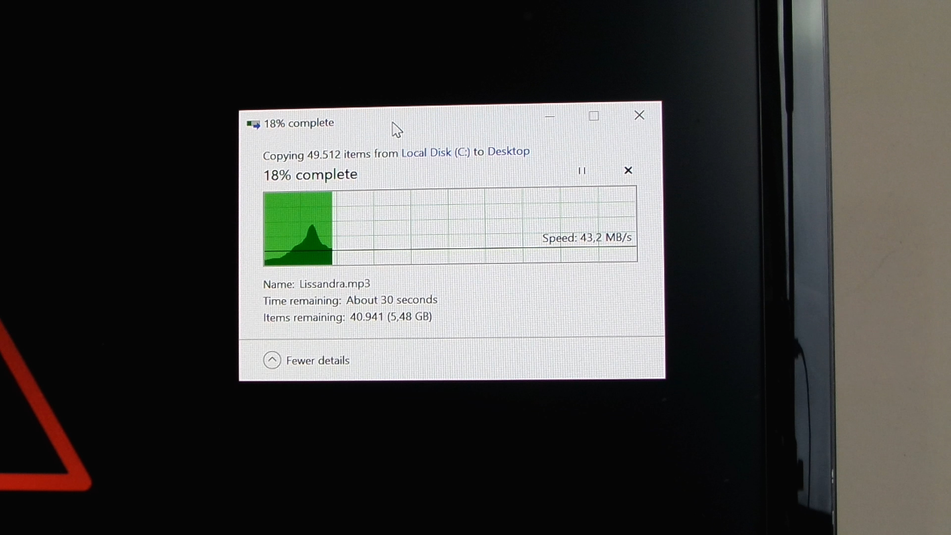
Task: Select the file name Lissandra.mp3
Action: (334, 284)
